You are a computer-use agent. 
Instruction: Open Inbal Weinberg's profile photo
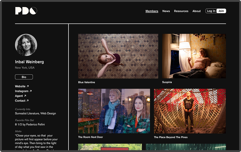pyautogui.click(x=26, y=45)
